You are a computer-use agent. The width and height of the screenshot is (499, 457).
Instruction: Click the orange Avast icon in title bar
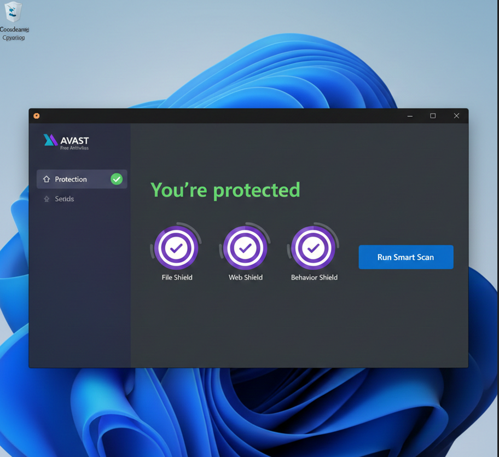pyautogui.click(x=37, y=116)
